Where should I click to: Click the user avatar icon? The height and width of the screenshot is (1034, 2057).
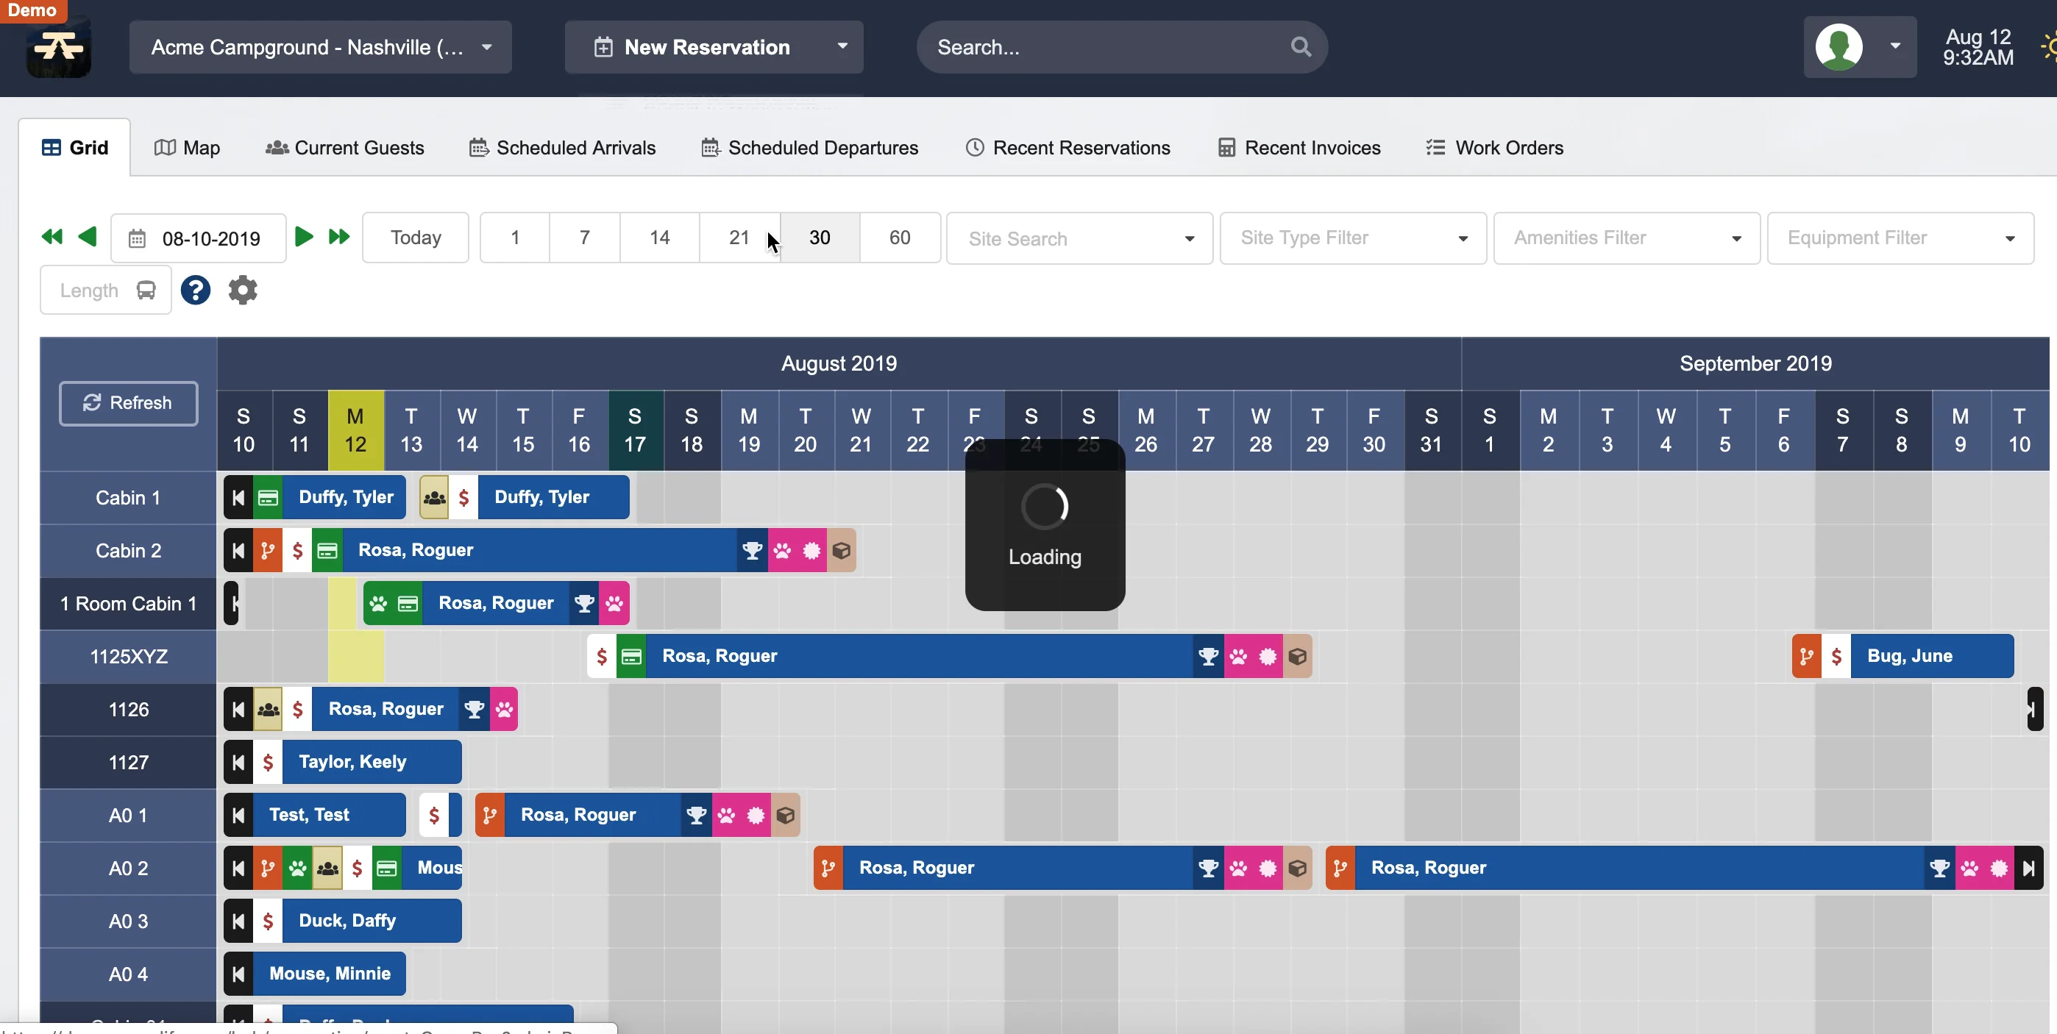point(1839,46)
